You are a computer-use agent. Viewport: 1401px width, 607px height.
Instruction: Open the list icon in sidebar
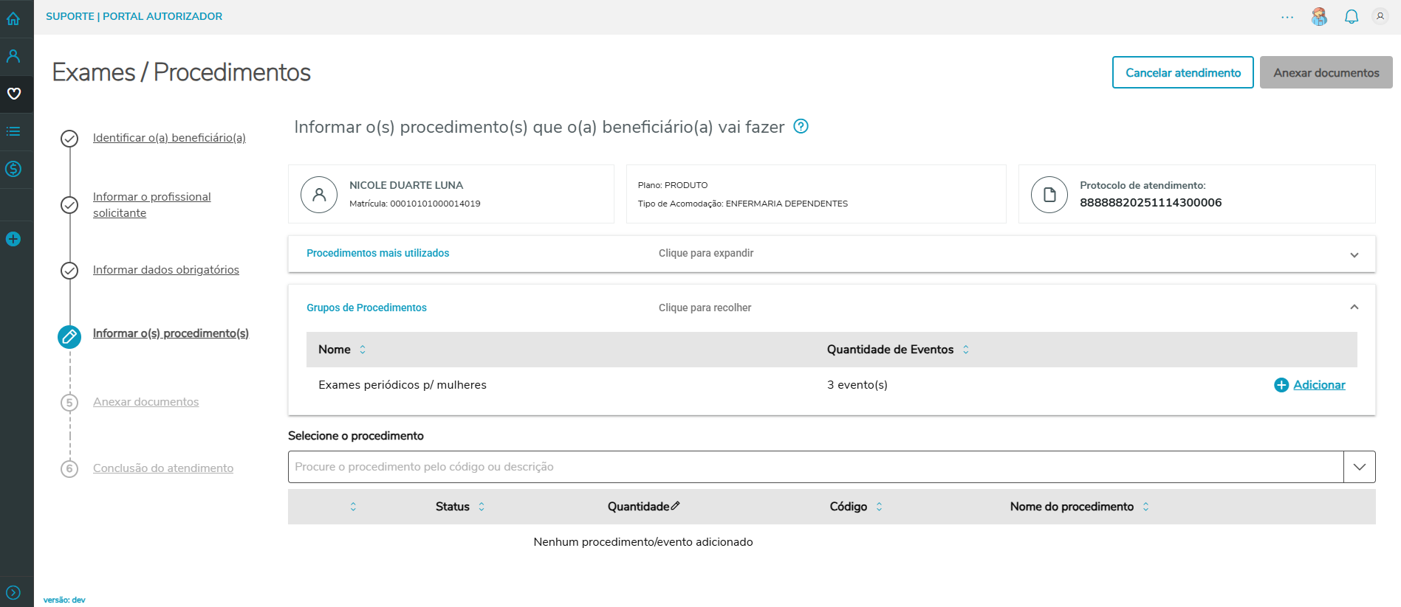13,131
